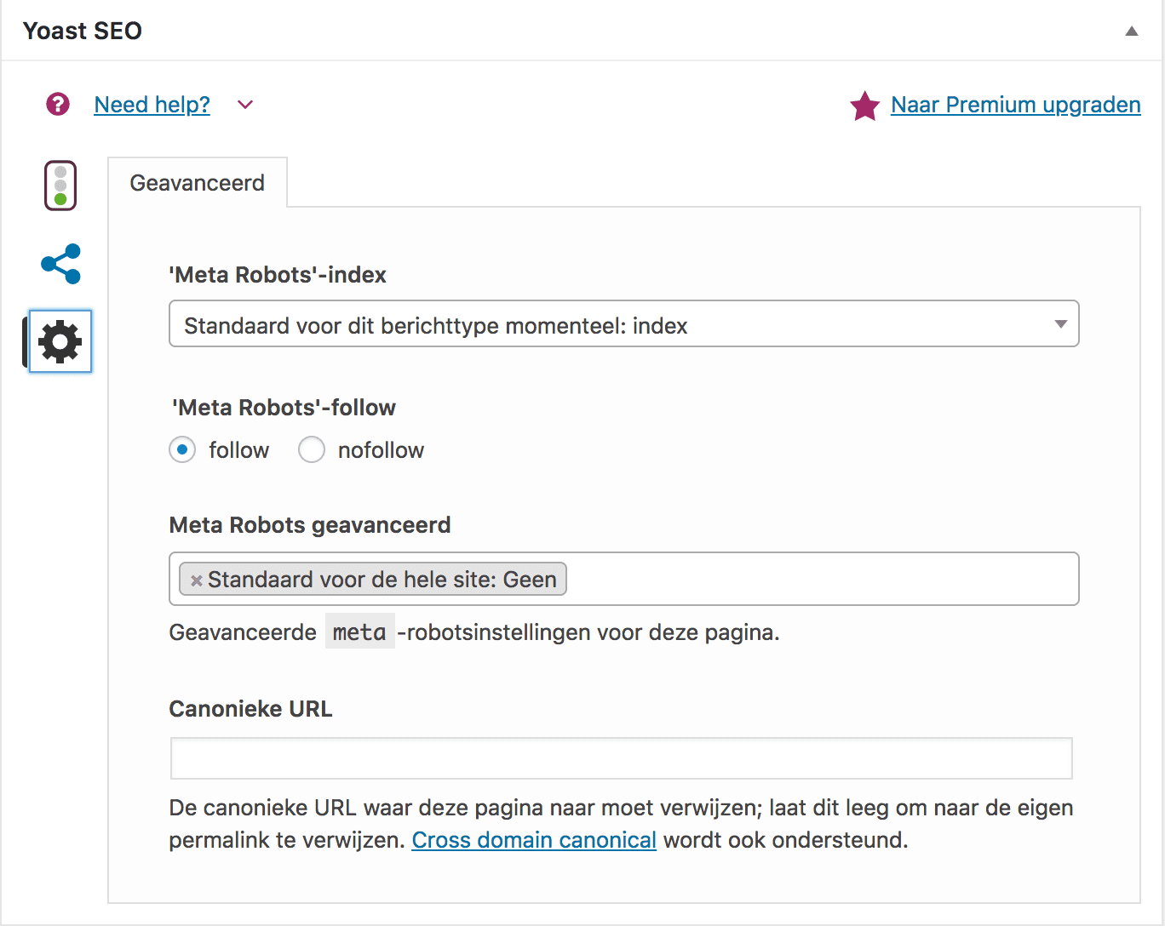Screen dimensions: 1165x926
Task: Open the social share settings icon
Action: (x=60, y=264)
